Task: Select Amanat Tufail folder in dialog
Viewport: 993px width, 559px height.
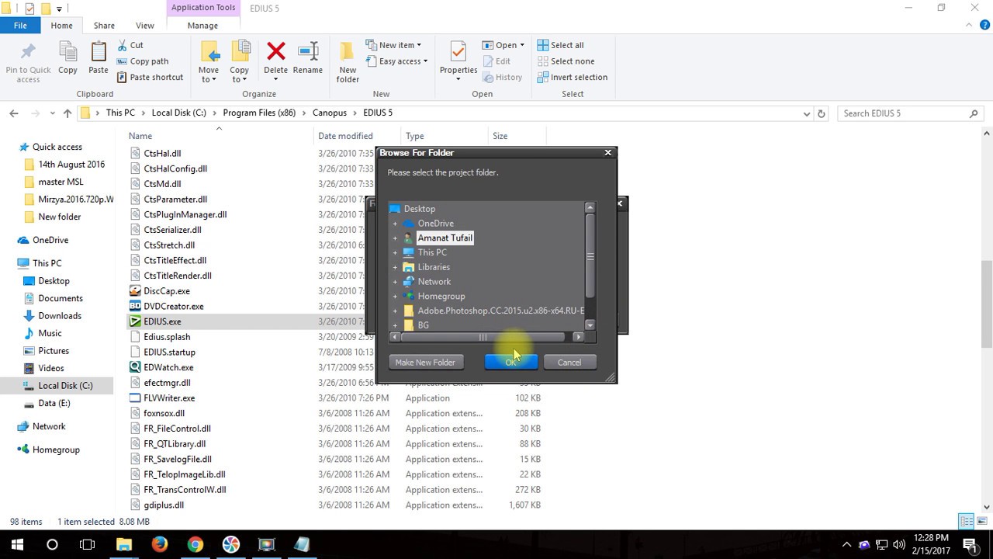Action: pyautogui.click(x=445, y=238)
